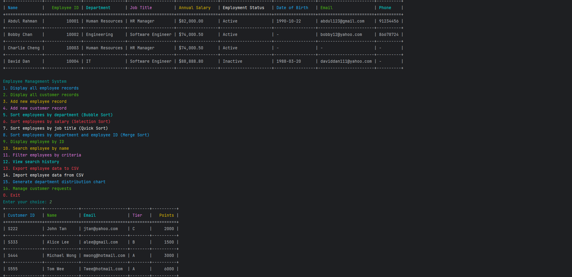Image resolution: width=572 pixels, height=277 pixels.
Task: Click the email Twee@hotmail.com
Action: tap(103, 269)
